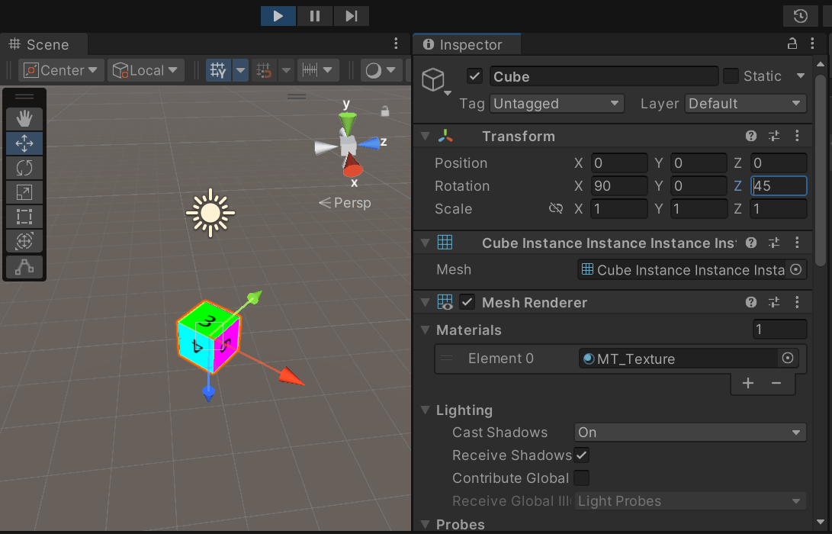Open MT_Texture material object picker
This screenshot has width=832, height=534.
(788, 359)
